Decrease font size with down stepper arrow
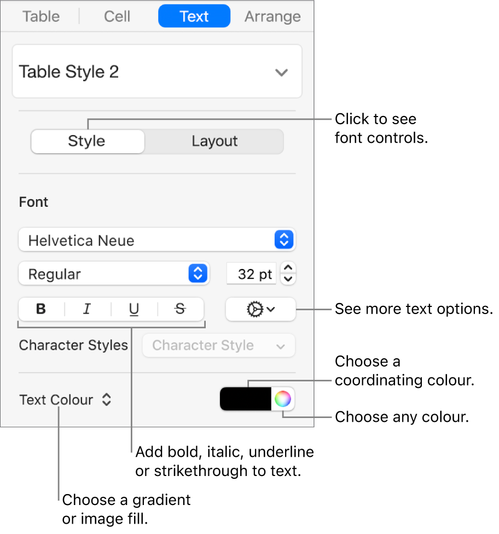 (x=289, y=279)
